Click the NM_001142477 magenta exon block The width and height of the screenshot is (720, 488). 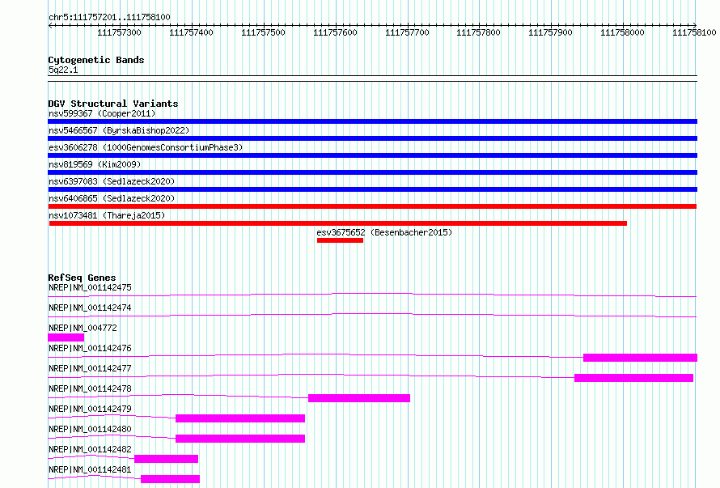click(x=633, y=378)
